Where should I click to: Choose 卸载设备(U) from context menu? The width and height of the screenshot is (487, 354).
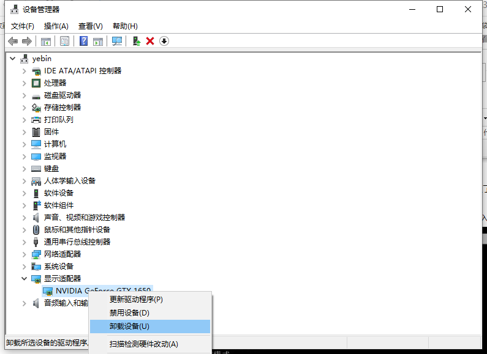tap(129, 326)
